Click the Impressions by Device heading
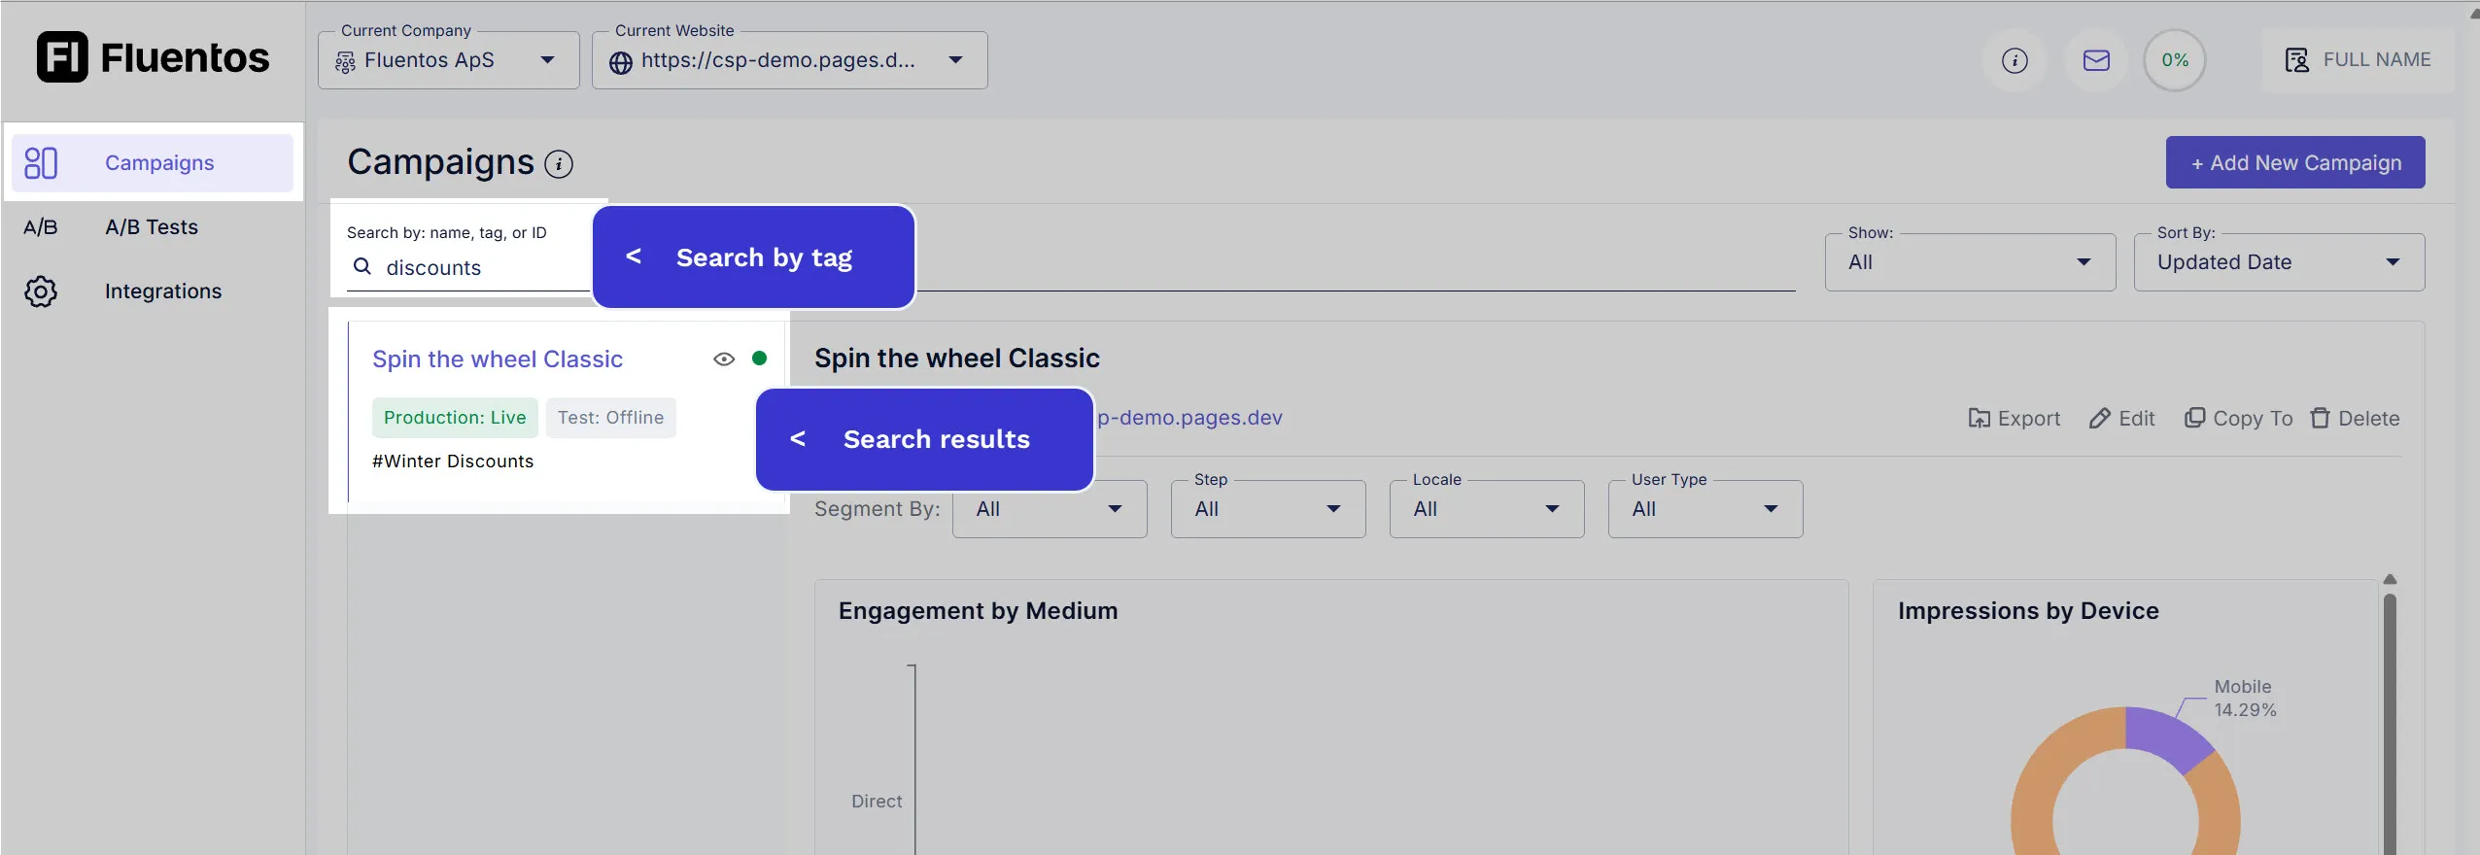 coord(2028,610)
